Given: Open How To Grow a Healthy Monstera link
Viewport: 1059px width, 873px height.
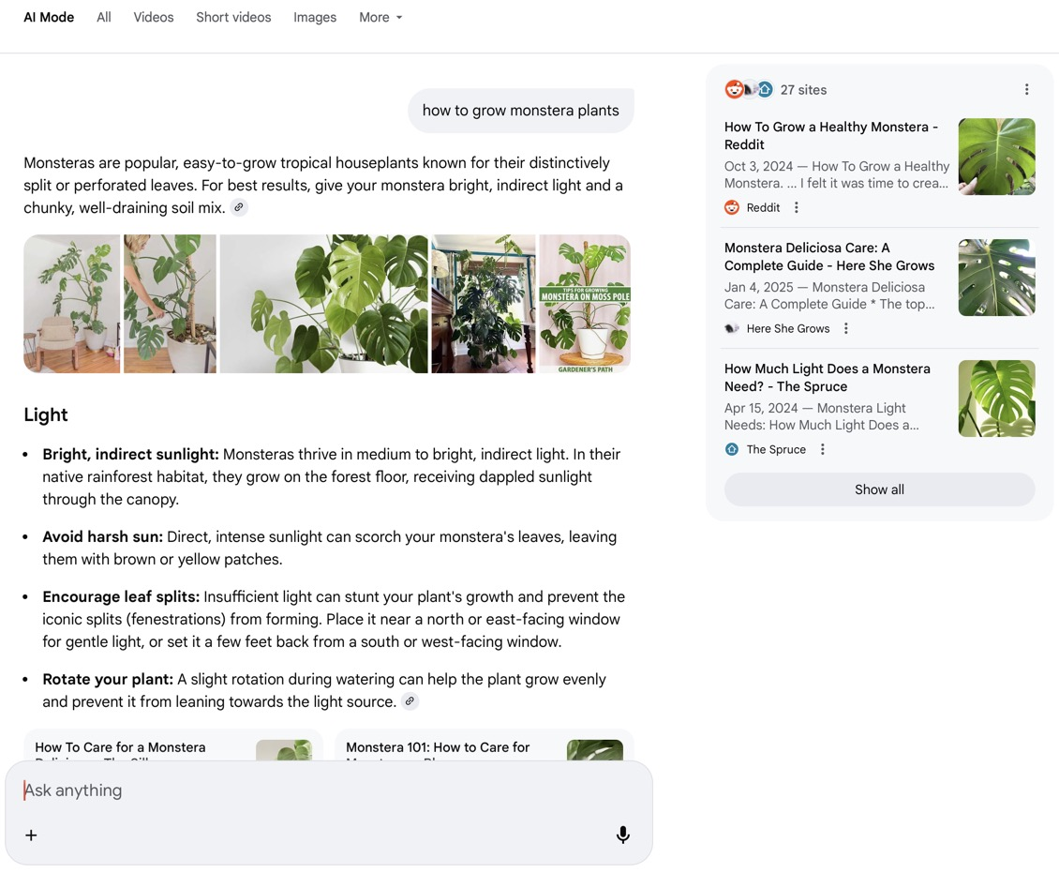Looking at the screenshot, I should coord(831,135).
